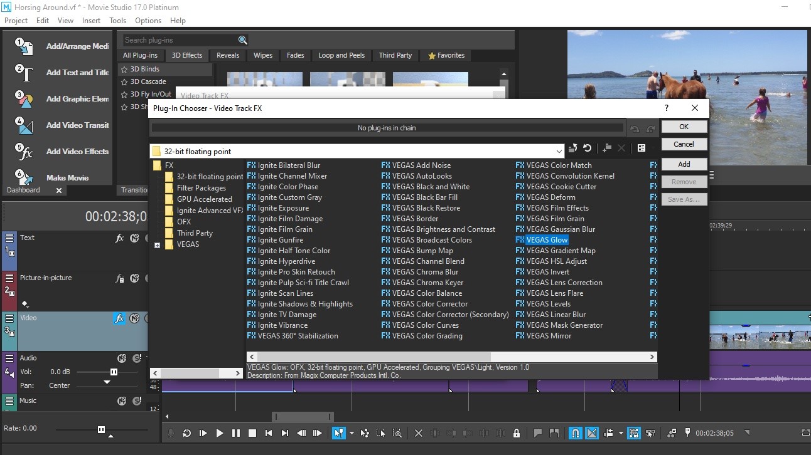Viewport: 811px width, 455px height.
Task: Solo the Audio track
Action: (x=137, y=358)
